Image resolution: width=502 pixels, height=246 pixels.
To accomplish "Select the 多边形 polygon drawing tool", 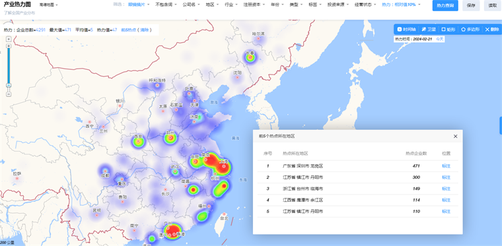I will pos(470,30).
